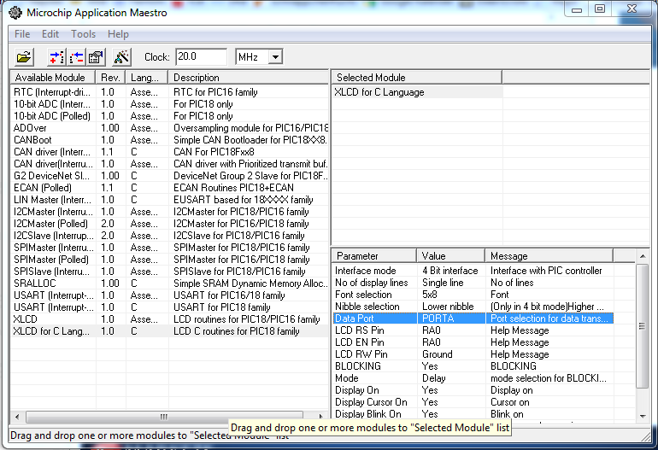Open the File menu
The height and width of the screenshot is (450, 658).
[22, 34]
